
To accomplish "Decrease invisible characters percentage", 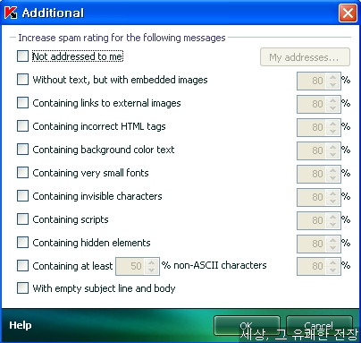I will click(332, 201).
